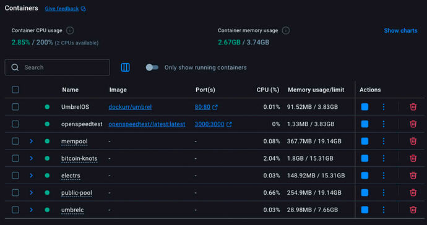
Task: Click the 2.04% CPU value
Action: [272, 158]
